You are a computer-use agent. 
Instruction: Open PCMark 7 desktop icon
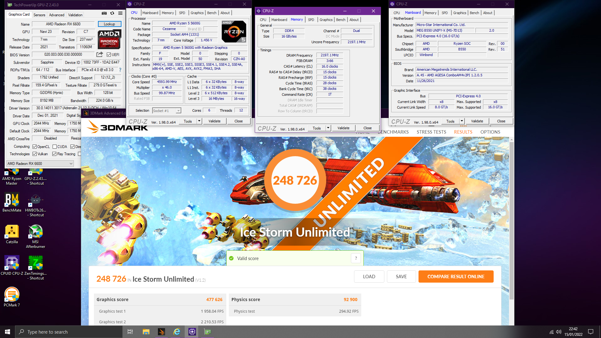coord(12,297)
